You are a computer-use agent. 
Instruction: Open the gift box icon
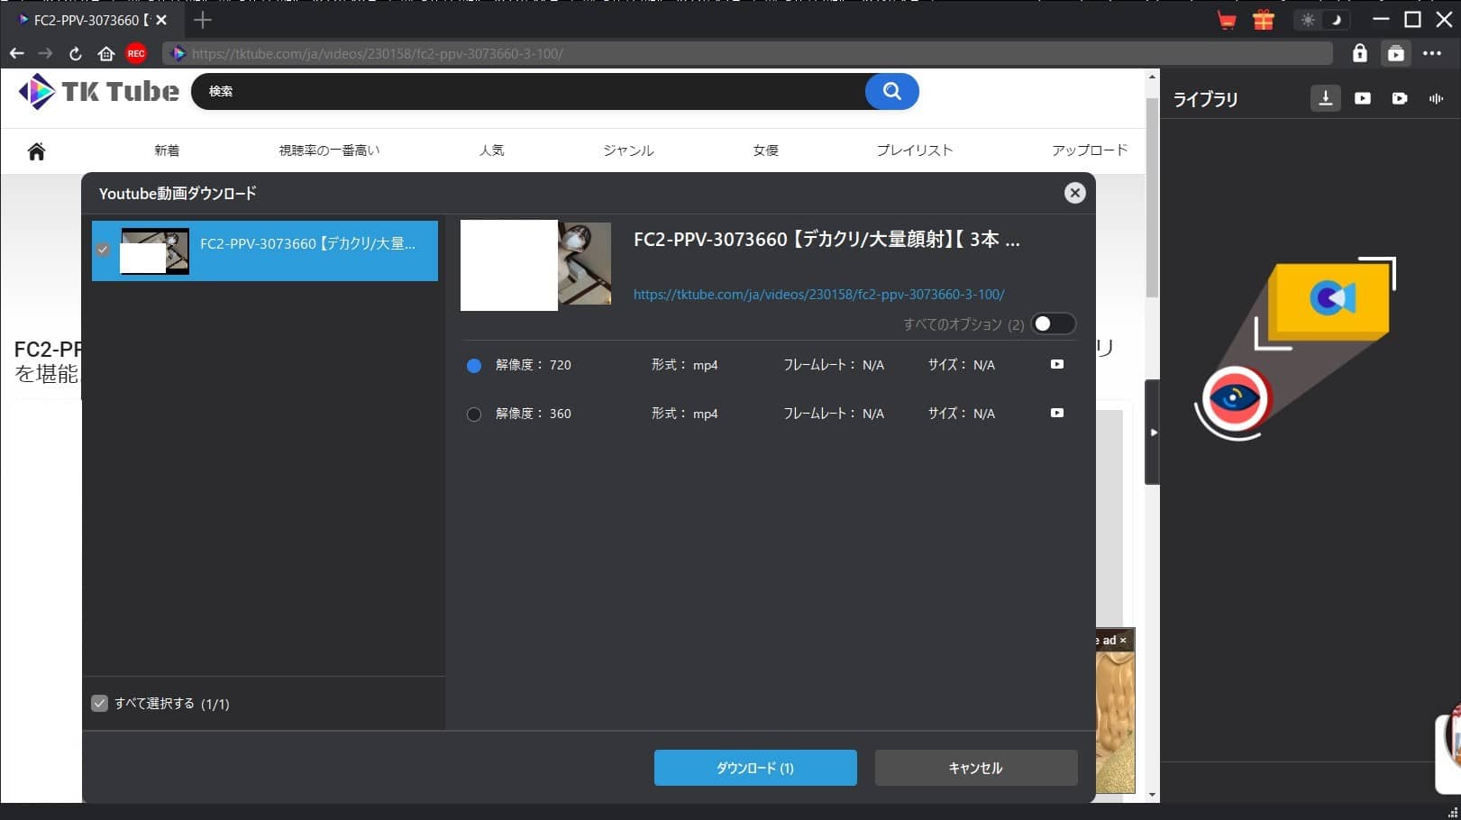pos(1264,20)
